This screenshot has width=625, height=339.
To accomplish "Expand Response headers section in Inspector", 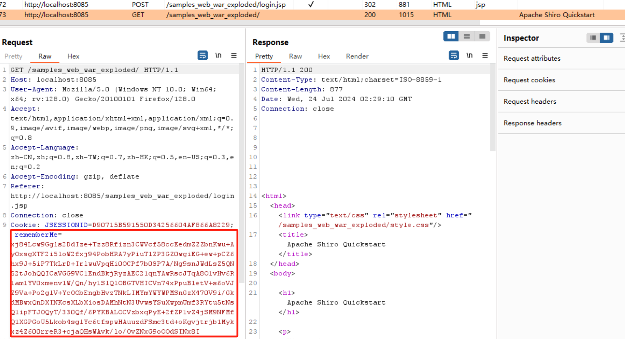I will coord(532,123).
